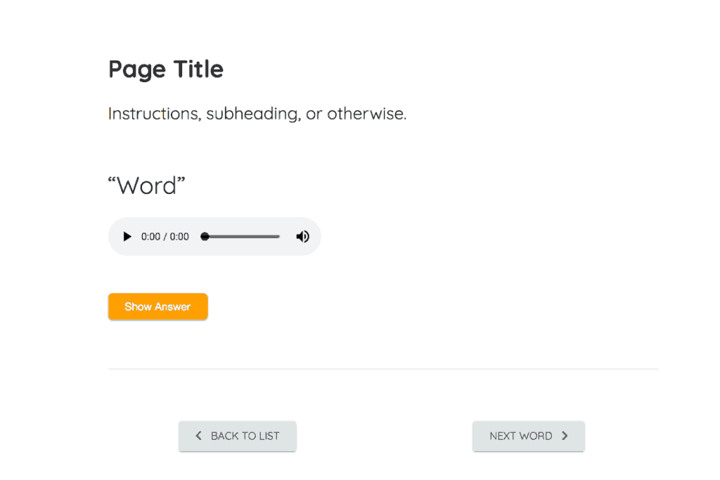Advance using the Next Word button
Screen dimensions: 720x480
528,436
